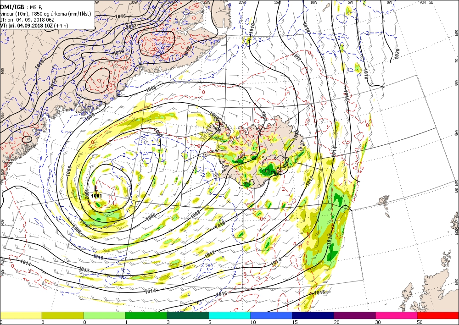Click the pink legend swatch
This screenshot has height=325, width=459.
(397, 315)
